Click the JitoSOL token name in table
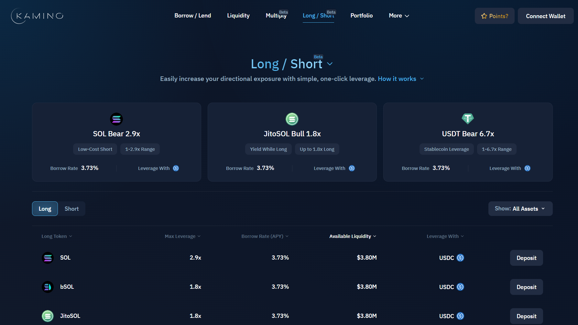Screen dimensions: 578x325 [70, 316]
